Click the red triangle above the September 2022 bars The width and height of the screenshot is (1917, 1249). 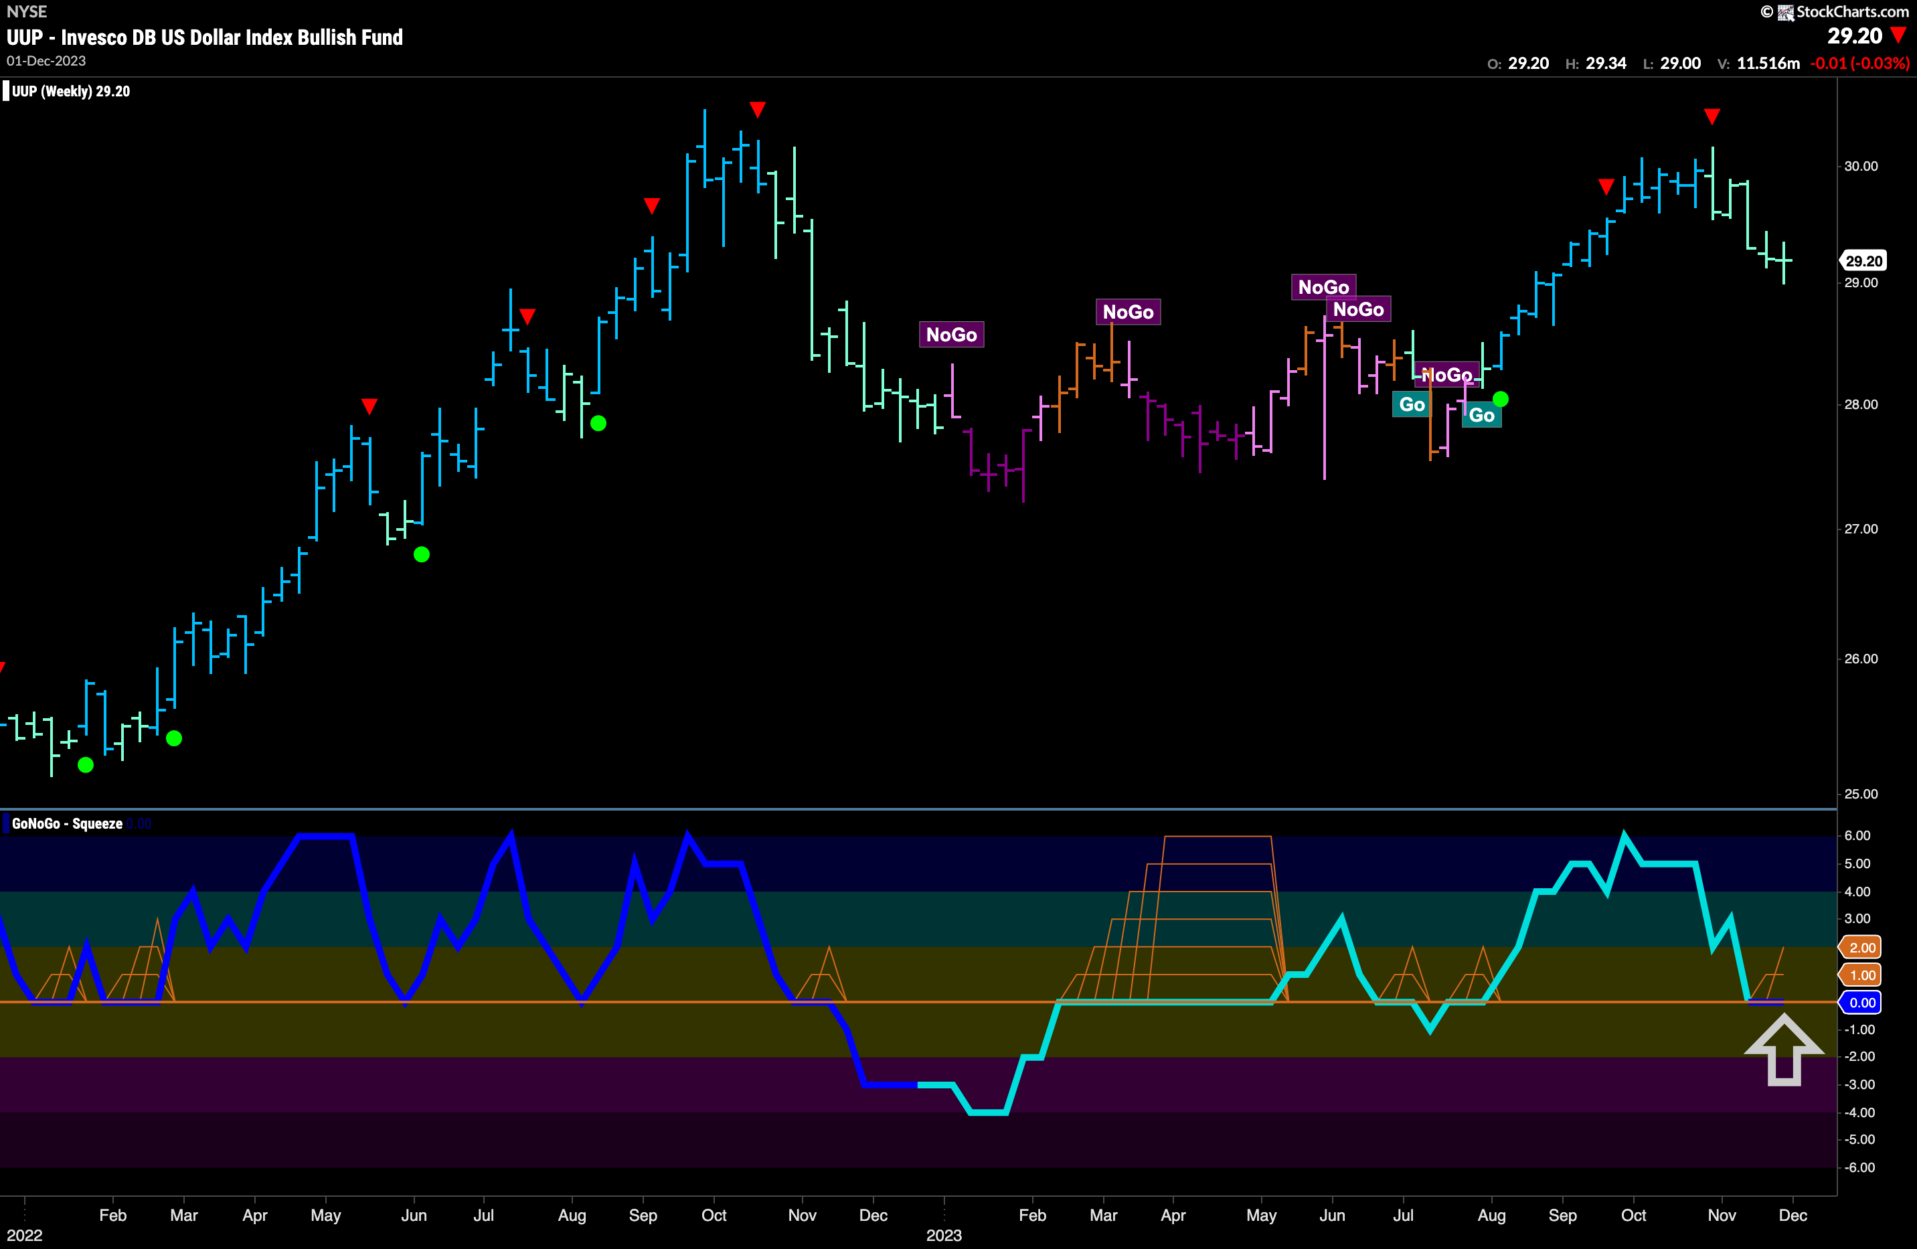(652, 205)
